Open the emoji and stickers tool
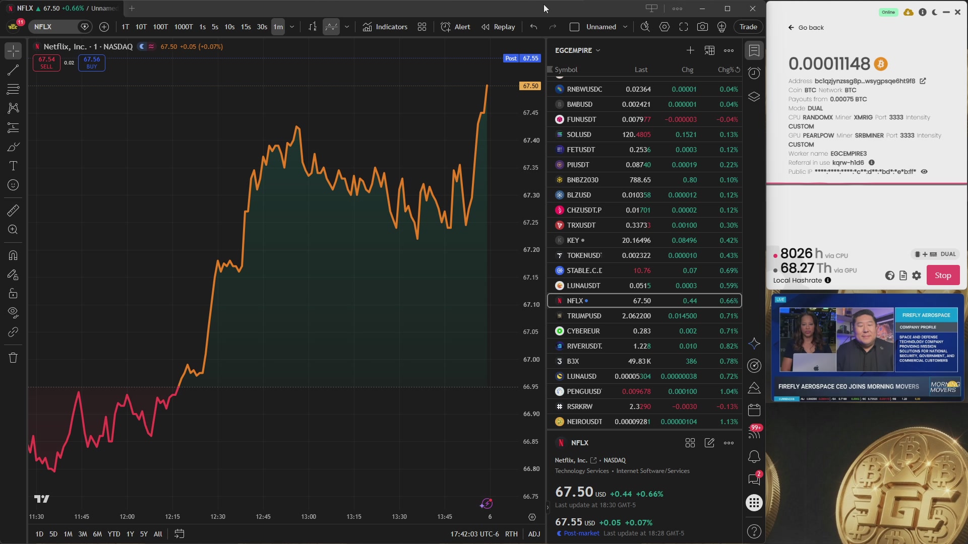The width and height of the screenshot is (968, 544). pyautogui.click(x=13, y=185)
